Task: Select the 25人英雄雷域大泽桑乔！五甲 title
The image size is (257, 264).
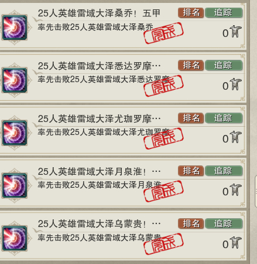Action: [x=99, y=13]
